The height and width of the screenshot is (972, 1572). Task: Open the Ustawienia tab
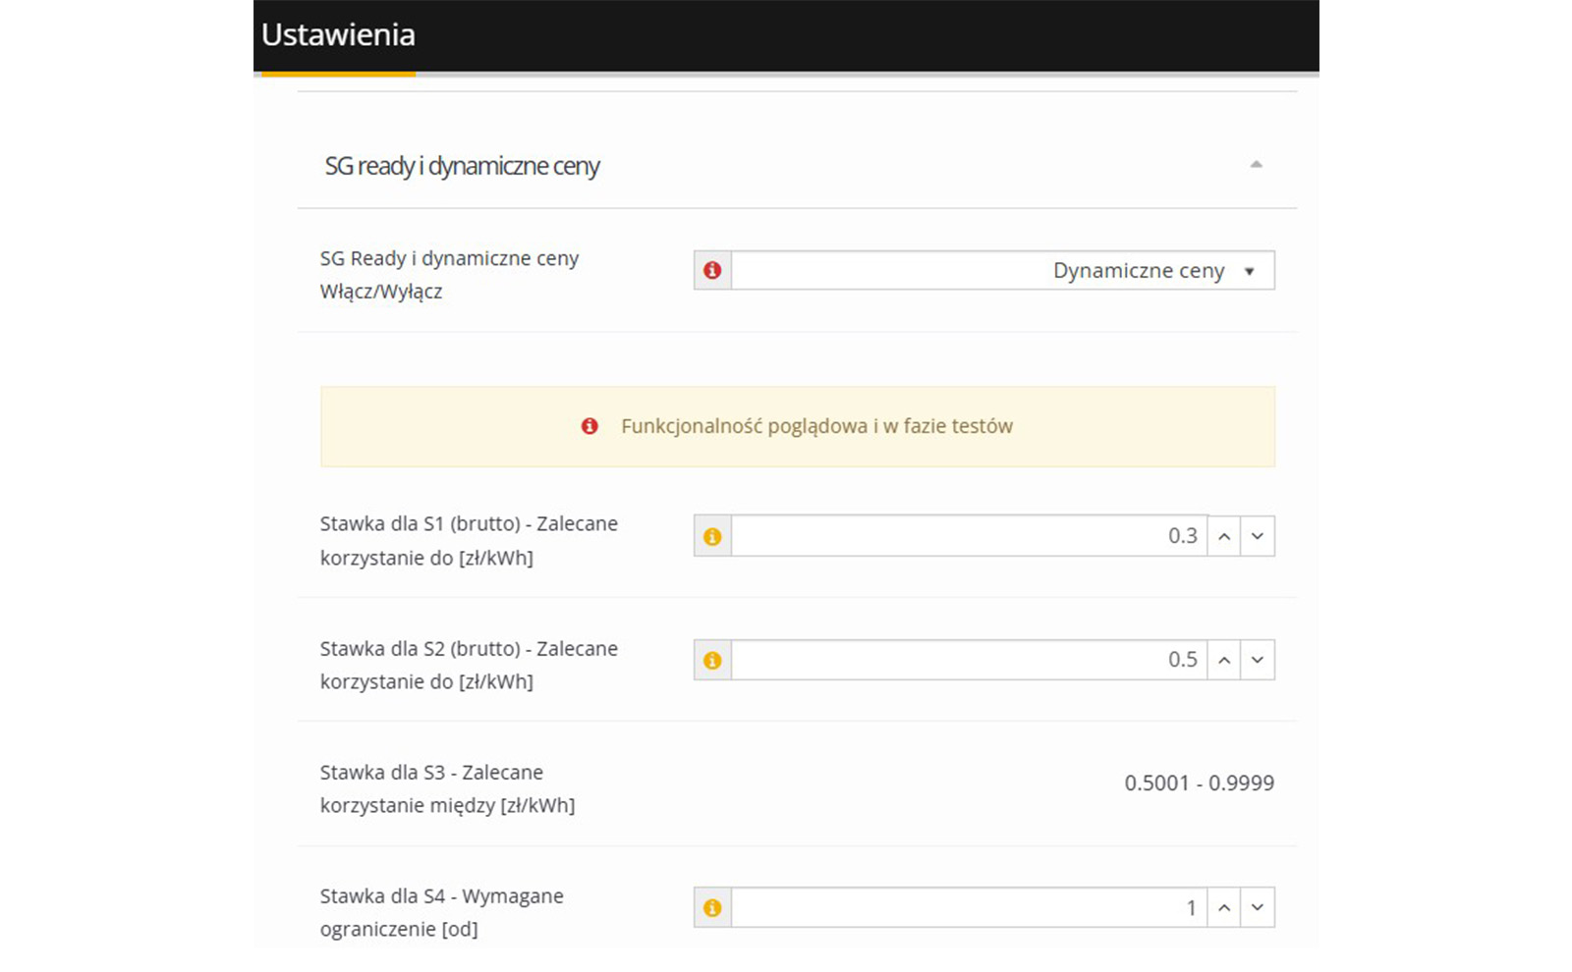pyautogui.click(x=338, y=35)
